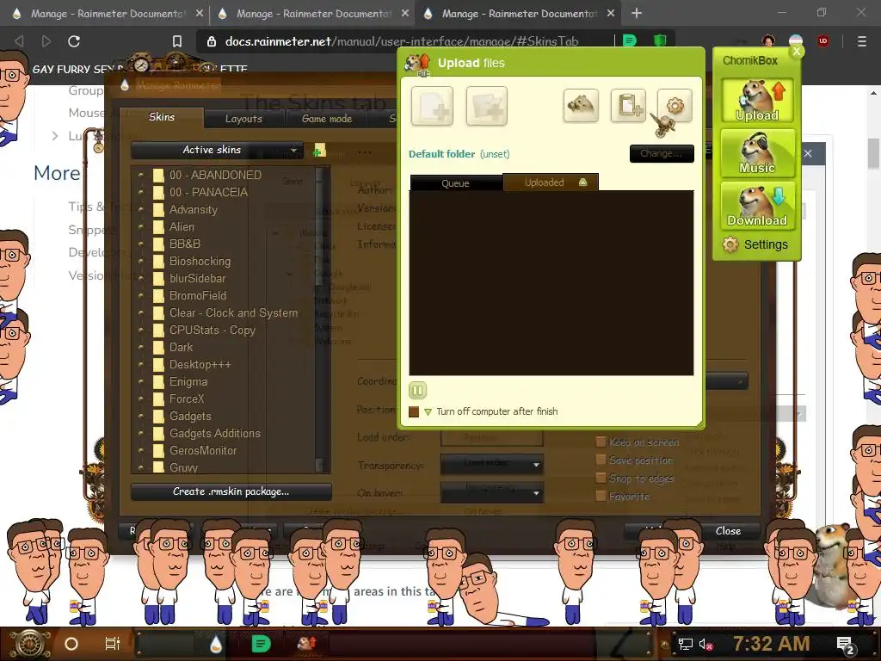Select the Game mode tab in Manage Rainmeter

tap(326, 119)
